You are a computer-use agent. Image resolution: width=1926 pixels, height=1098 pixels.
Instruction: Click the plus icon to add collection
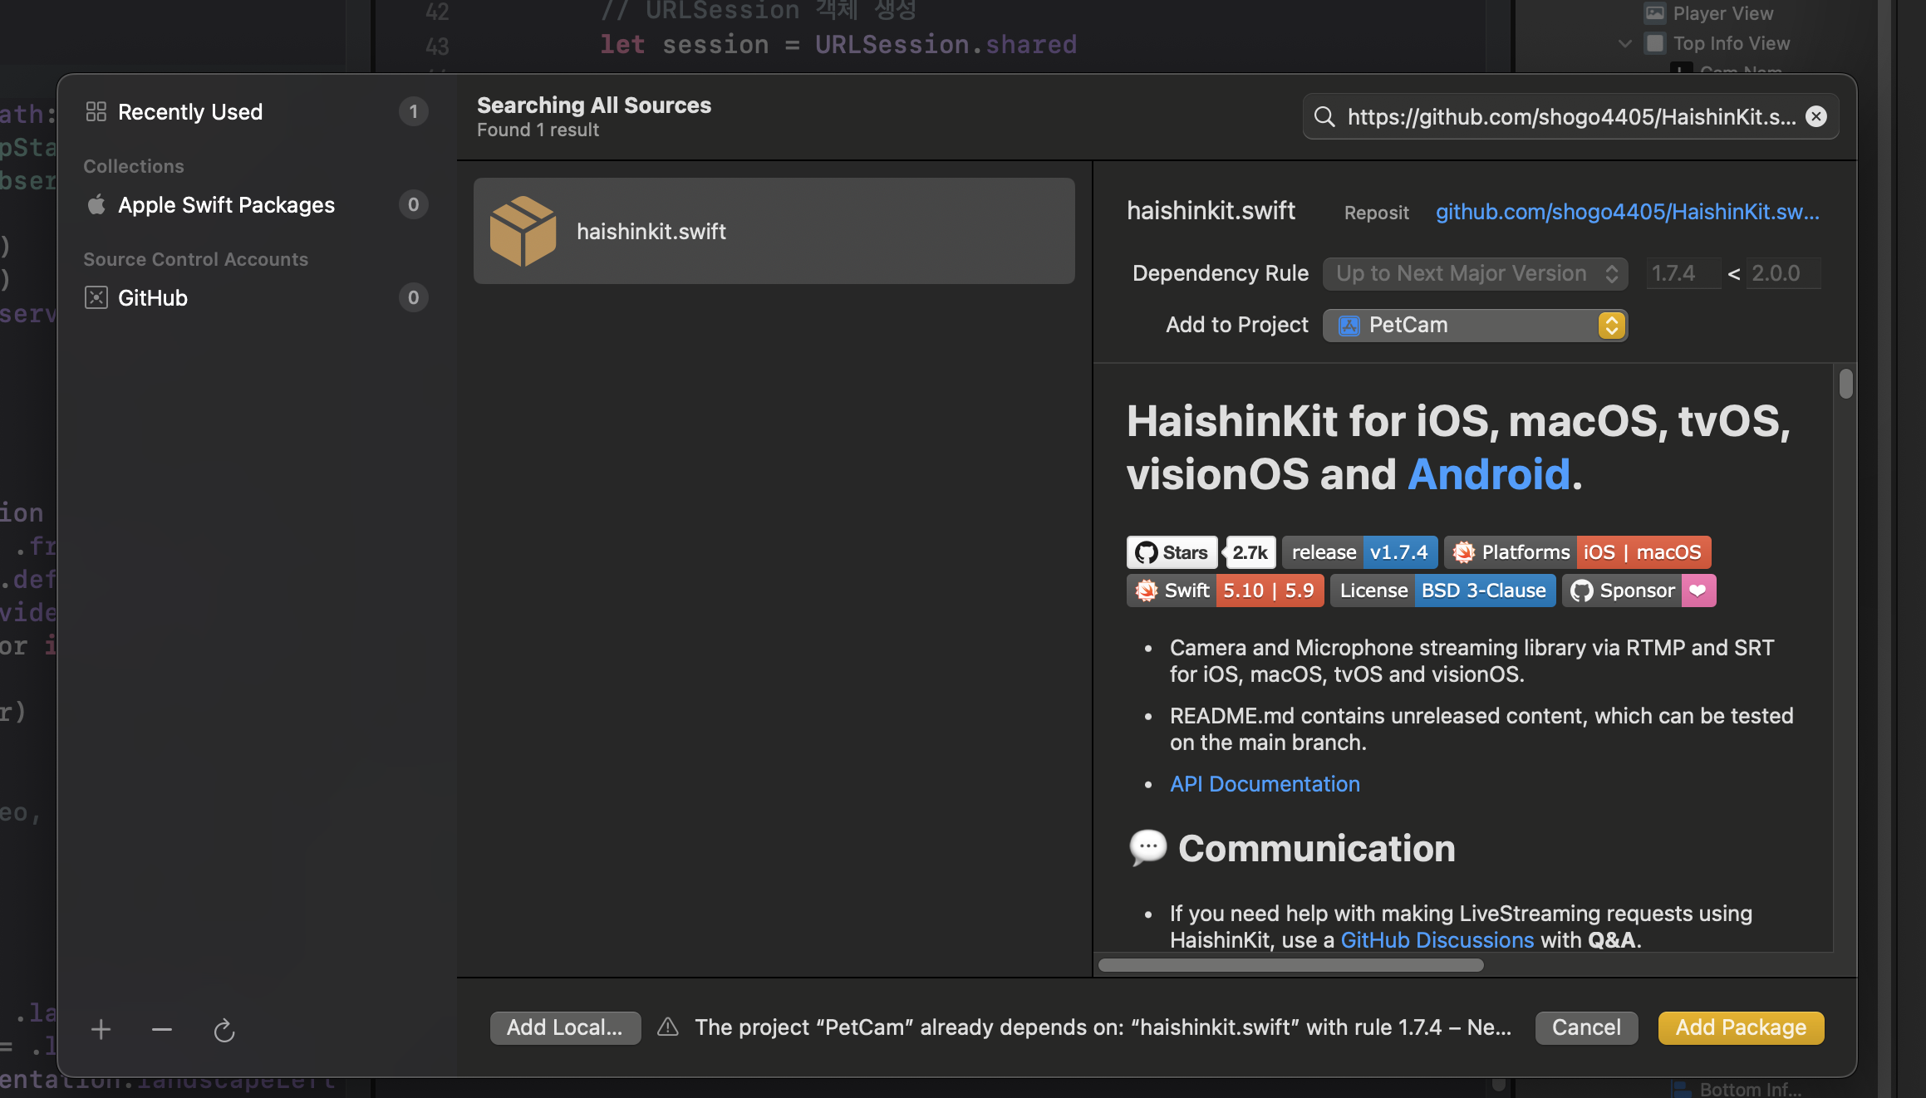coord(101,1030)
